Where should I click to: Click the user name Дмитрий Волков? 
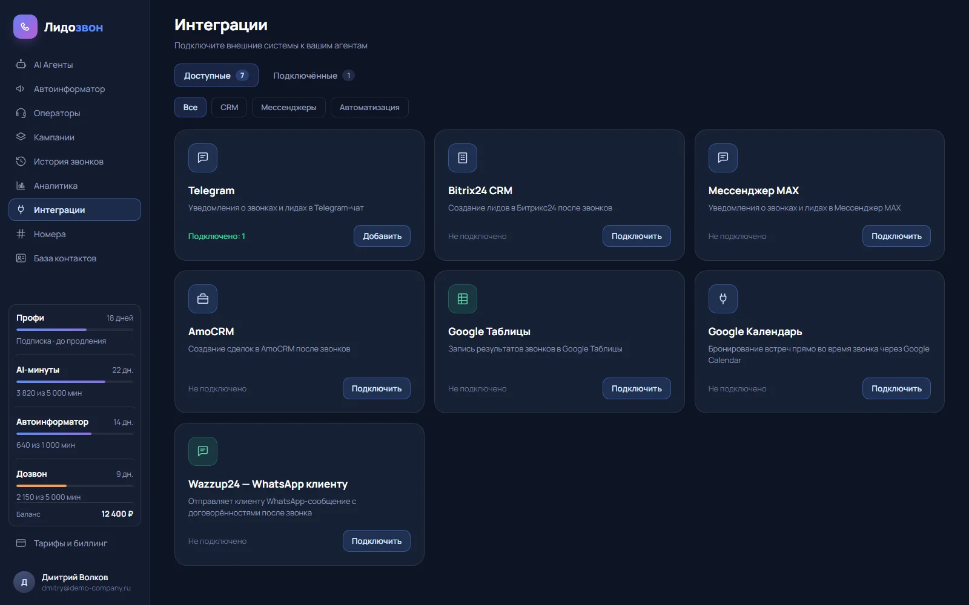[75, 577]
